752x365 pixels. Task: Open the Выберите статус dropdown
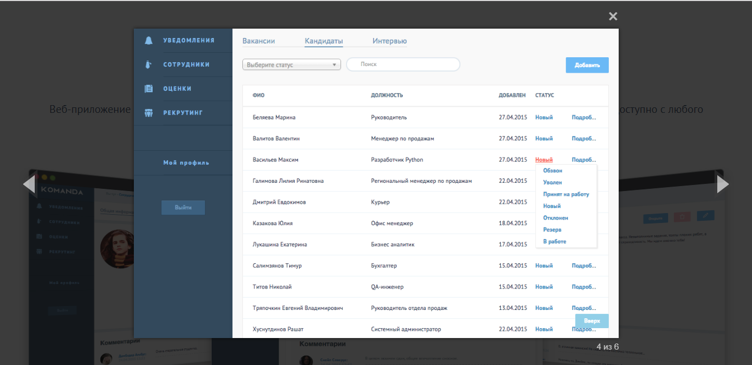[292, 65]
